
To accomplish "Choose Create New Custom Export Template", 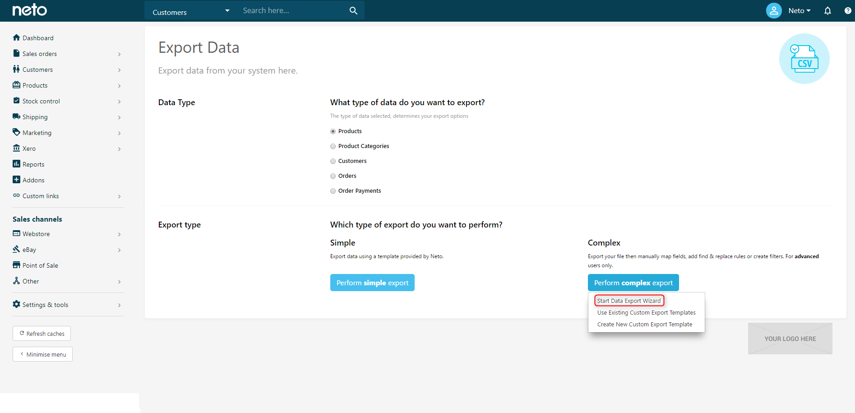I will 644,324.
